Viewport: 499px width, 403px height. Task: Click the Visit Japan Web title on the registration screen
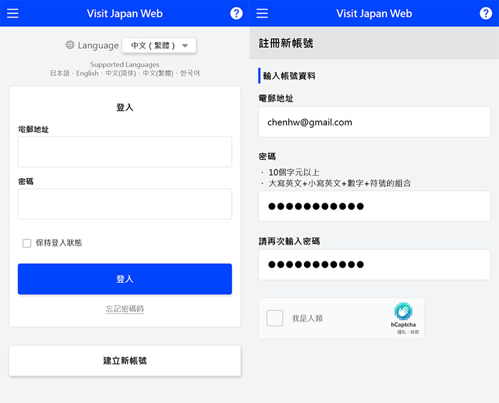pyautogui.click(x=374, y=13)
